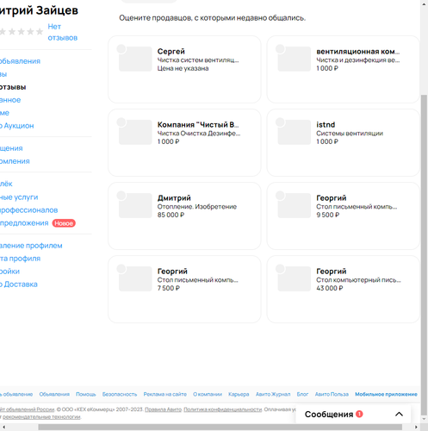Open объявления in sidebar menu
Screen dimensions: 428x431
(20, 61)
